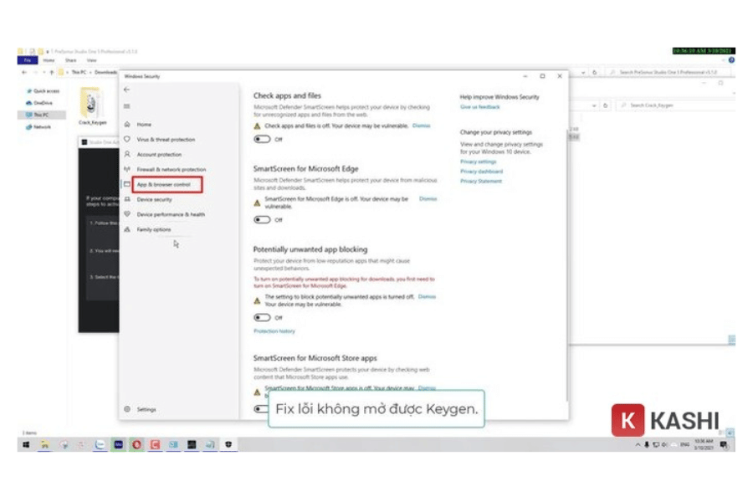Click the Account protection person icon
Image resolution: width=753 pixels, height=502 pixels.
[x=127, y=154]
